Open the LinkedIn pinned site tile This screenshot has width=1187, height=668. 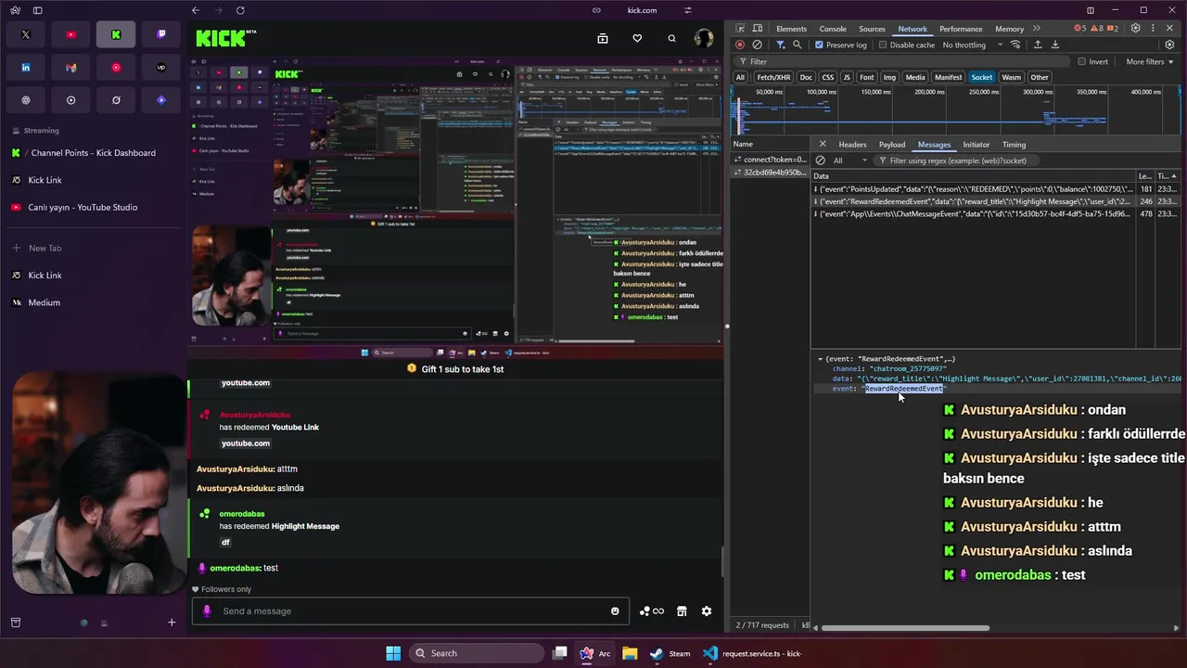(x=26, y=68)
